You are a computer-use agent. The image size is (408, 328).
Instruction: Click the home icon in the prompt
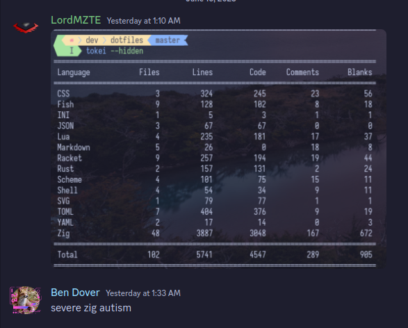click(72, 40)
